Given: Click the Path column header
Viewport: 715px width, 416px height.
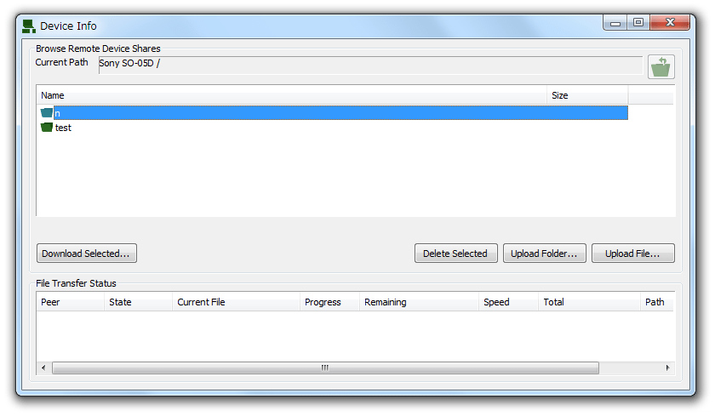Looking at the screenshot, I should pos(656,302).
